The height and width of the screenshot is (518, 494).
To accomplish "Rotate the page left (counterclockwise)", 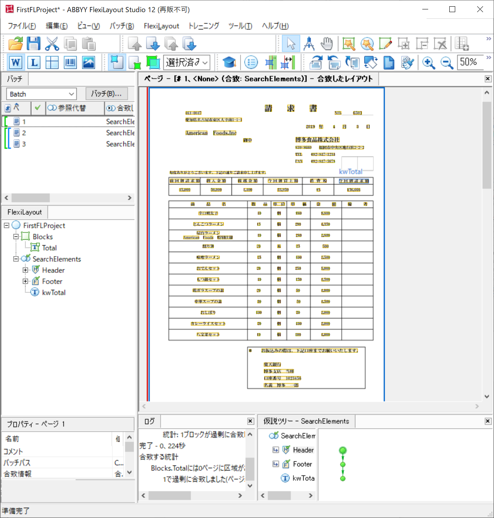I will [334, 62].
